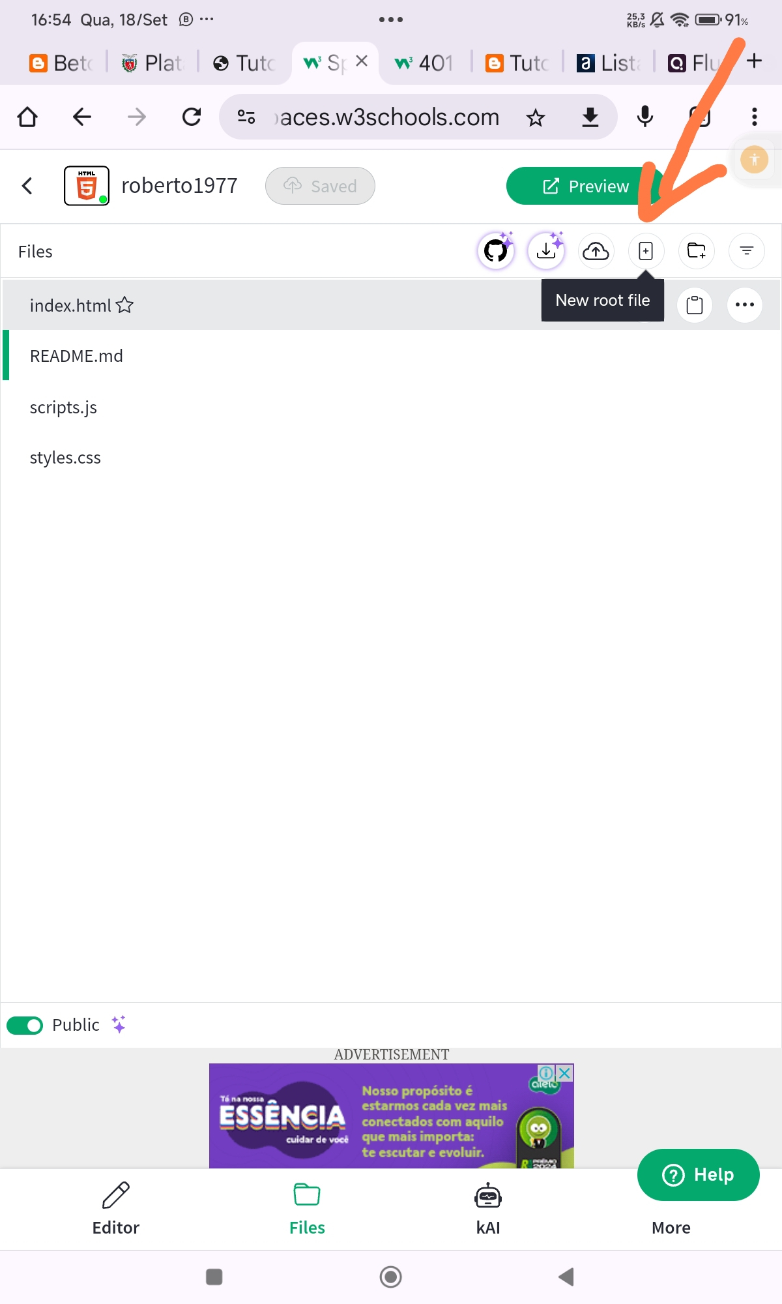Create a new root file
Viewport: 782px width, 1304px height.
coord(646,251)
